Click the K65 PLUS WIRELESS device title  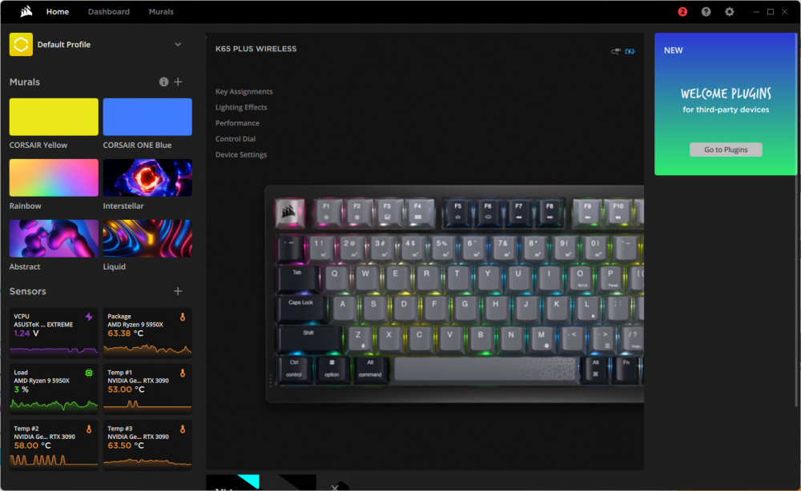click(256, 49)
